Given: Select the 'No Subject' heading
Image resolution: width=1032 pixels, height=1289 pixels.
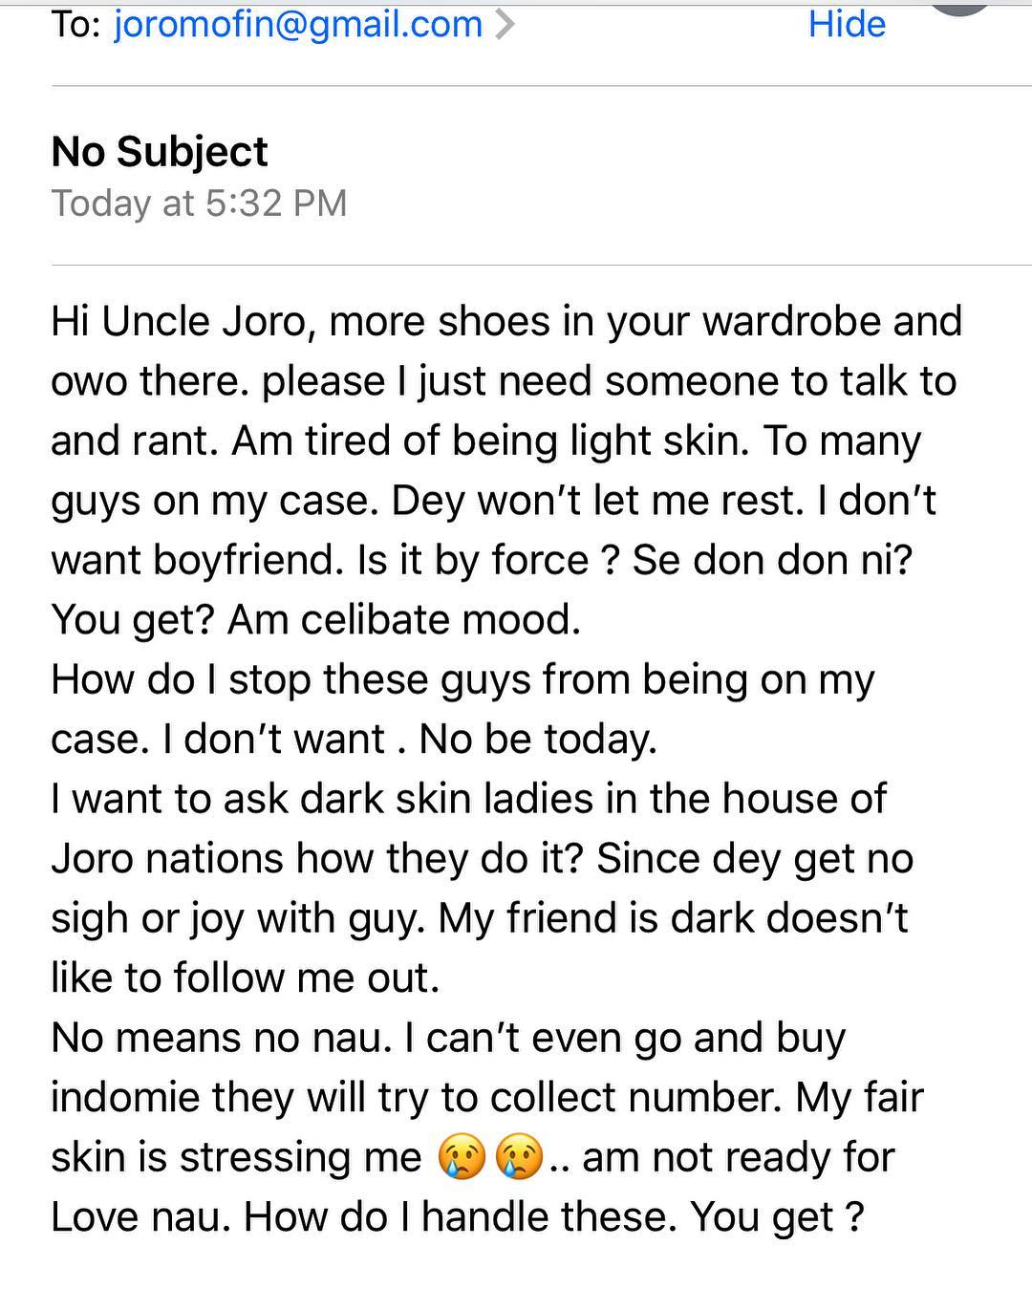Looking at the screenshot, I should (x=160, y=152).
